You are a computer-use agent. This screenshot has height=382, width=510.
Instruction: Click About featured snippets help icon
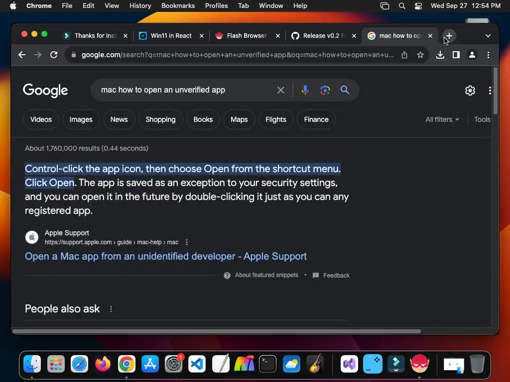227,276
